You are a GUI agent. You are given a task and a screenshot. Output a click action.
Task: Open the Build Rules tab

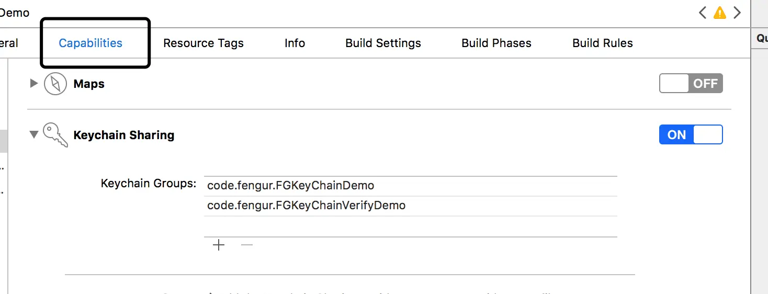point(603,43)
